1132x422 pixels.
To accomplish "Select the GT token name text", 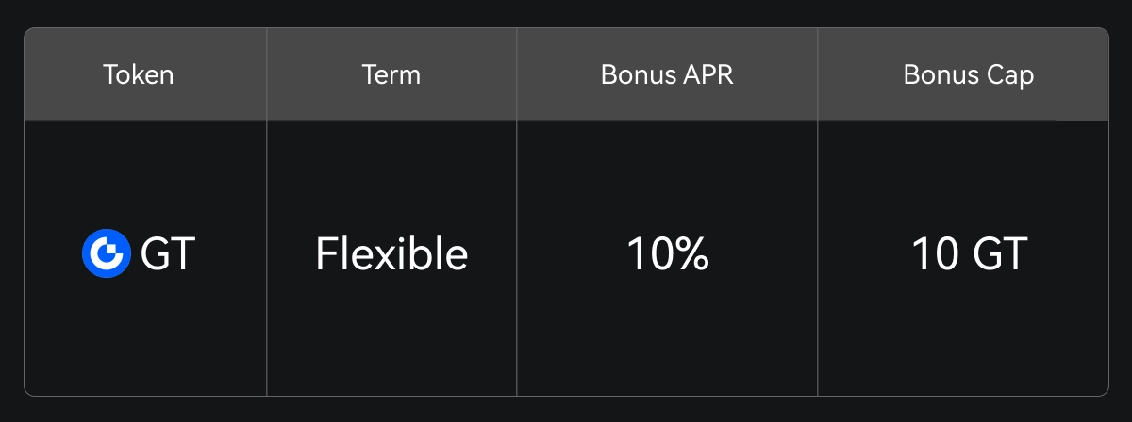I will 168,254.
